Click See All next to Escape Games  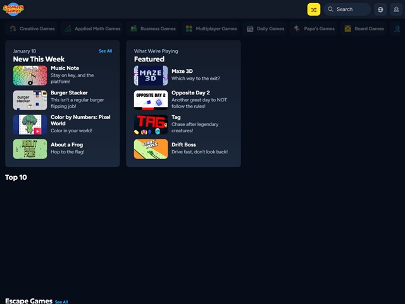tap(61, 301)
